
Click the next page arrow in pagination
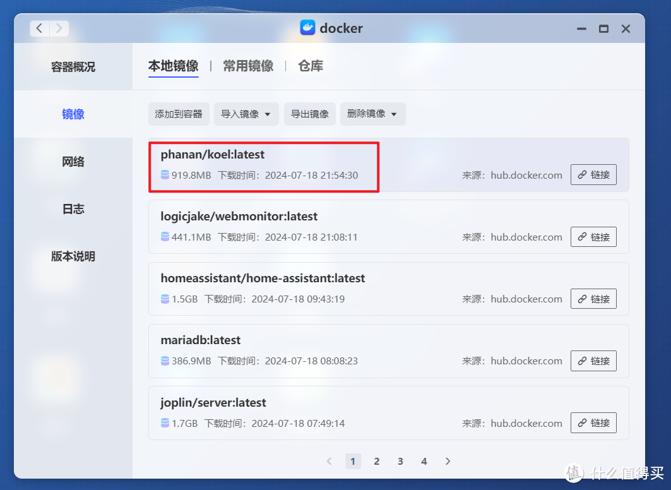click(x=448, y=461)
